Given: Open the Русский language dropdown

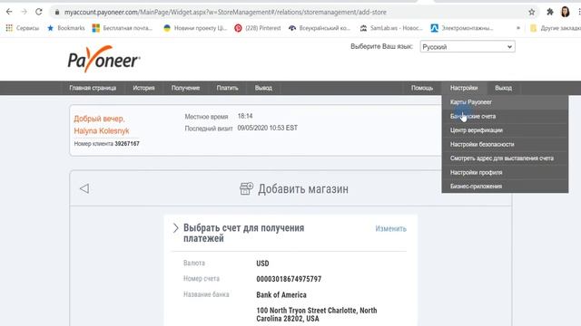Looking at the screenshot, I should [468, 47].
